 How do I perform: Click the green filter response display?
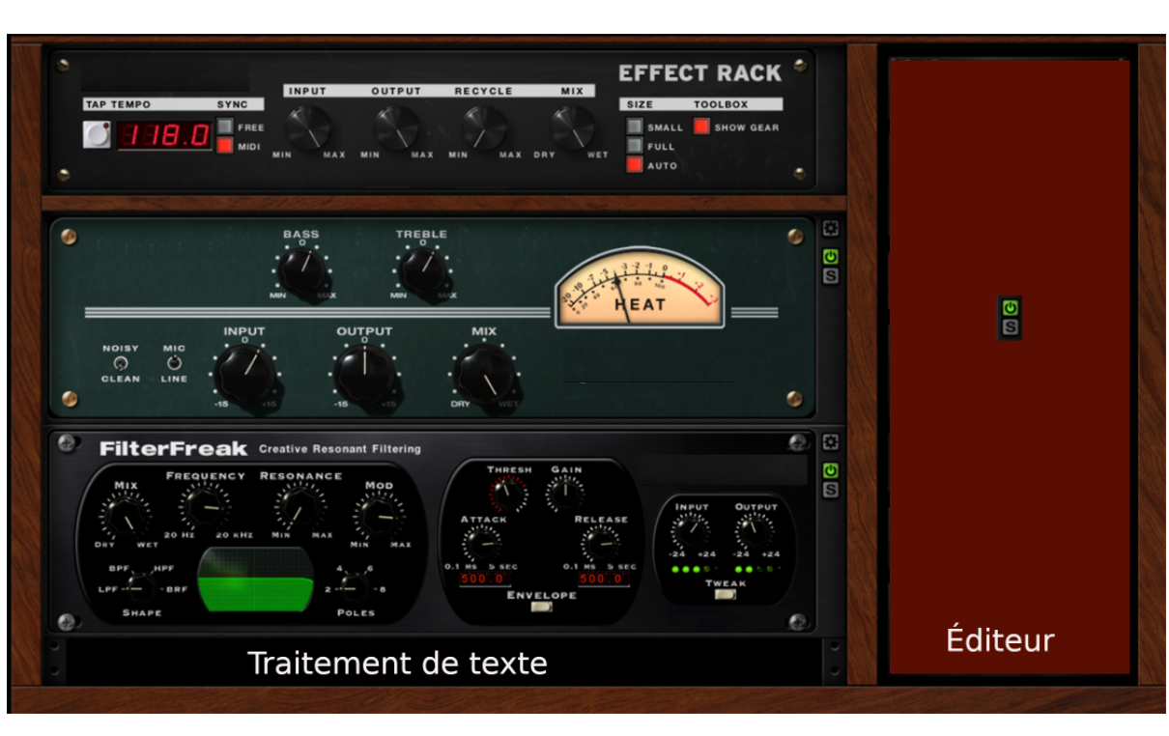coord(256,580)
